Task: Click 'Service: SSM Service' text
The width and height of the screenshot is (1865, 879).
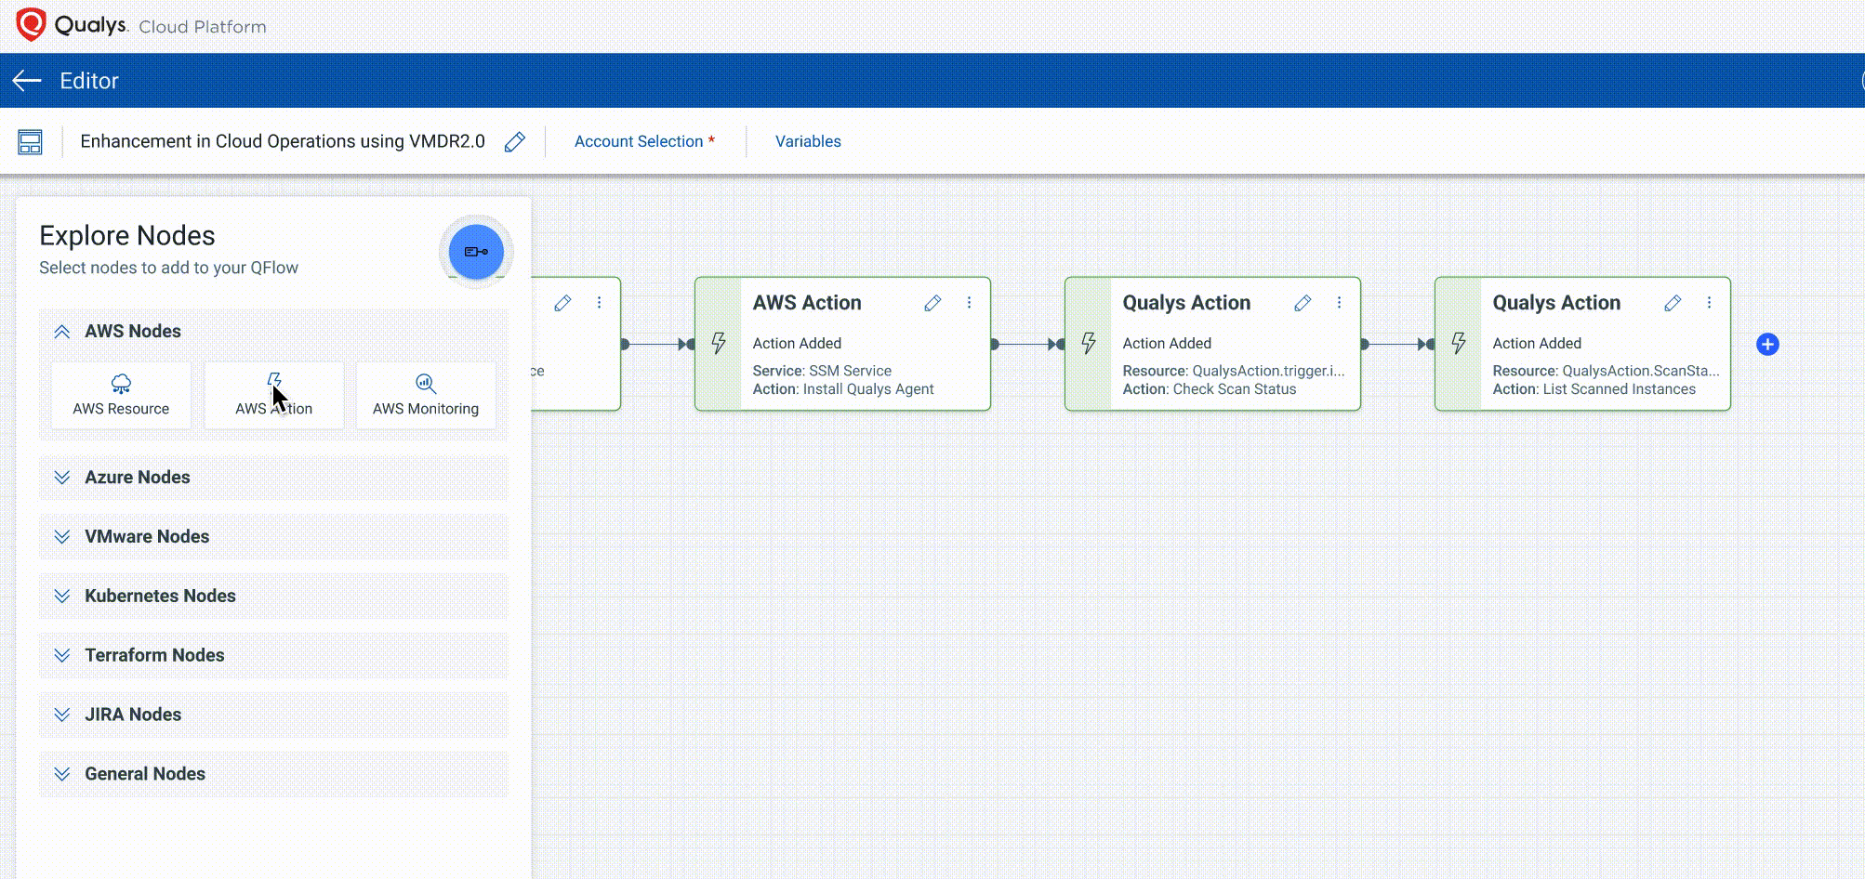Action: pos(822,371)
